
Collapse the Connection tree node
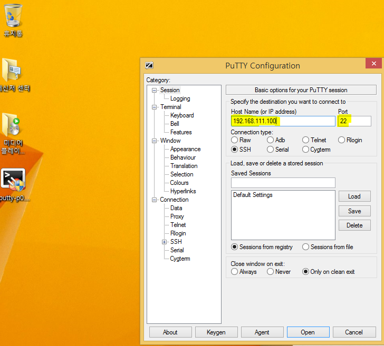click(x=154, y=200)
